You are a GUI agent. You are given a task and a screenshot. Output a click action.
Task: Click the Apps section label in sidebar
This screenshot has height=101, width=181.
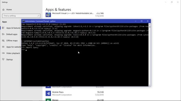[5, 22]
